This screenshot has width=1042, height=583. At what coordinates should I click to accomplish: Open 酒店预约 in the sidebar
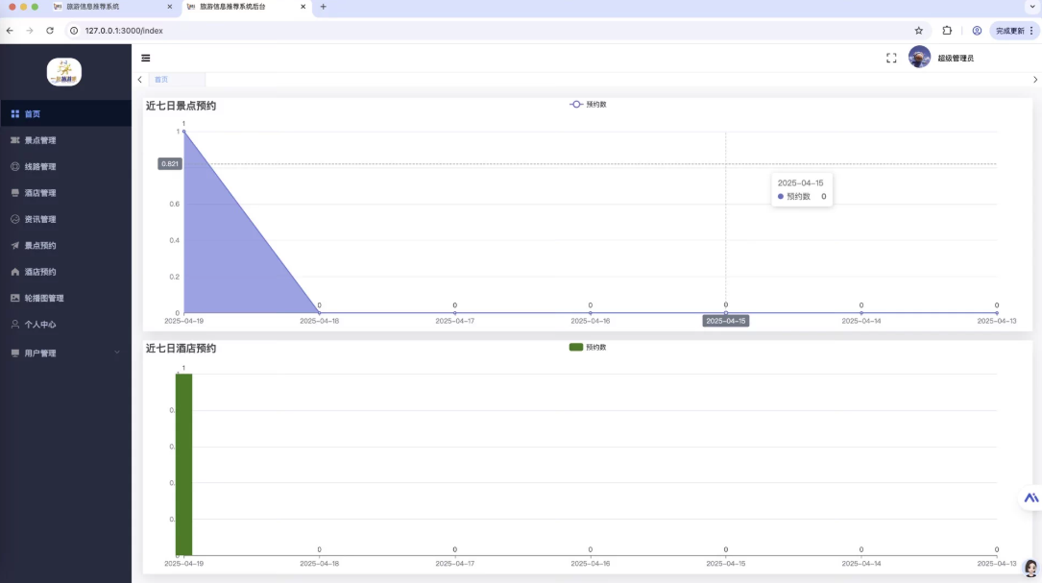pos(66,272)
